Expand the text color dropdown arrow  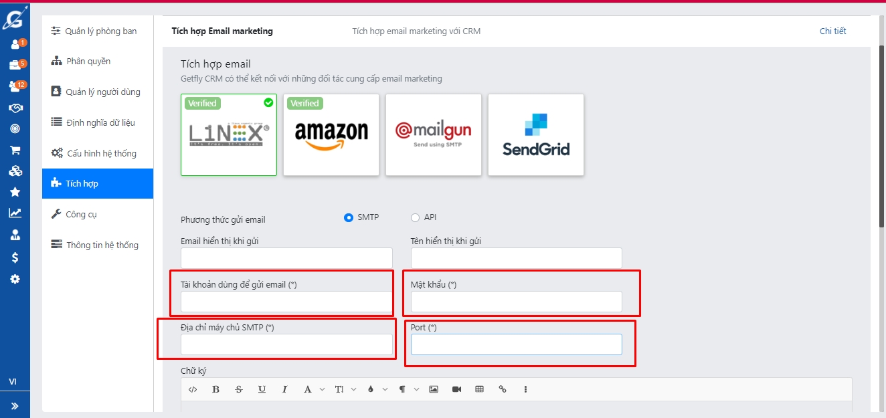(x=385, y=389)
